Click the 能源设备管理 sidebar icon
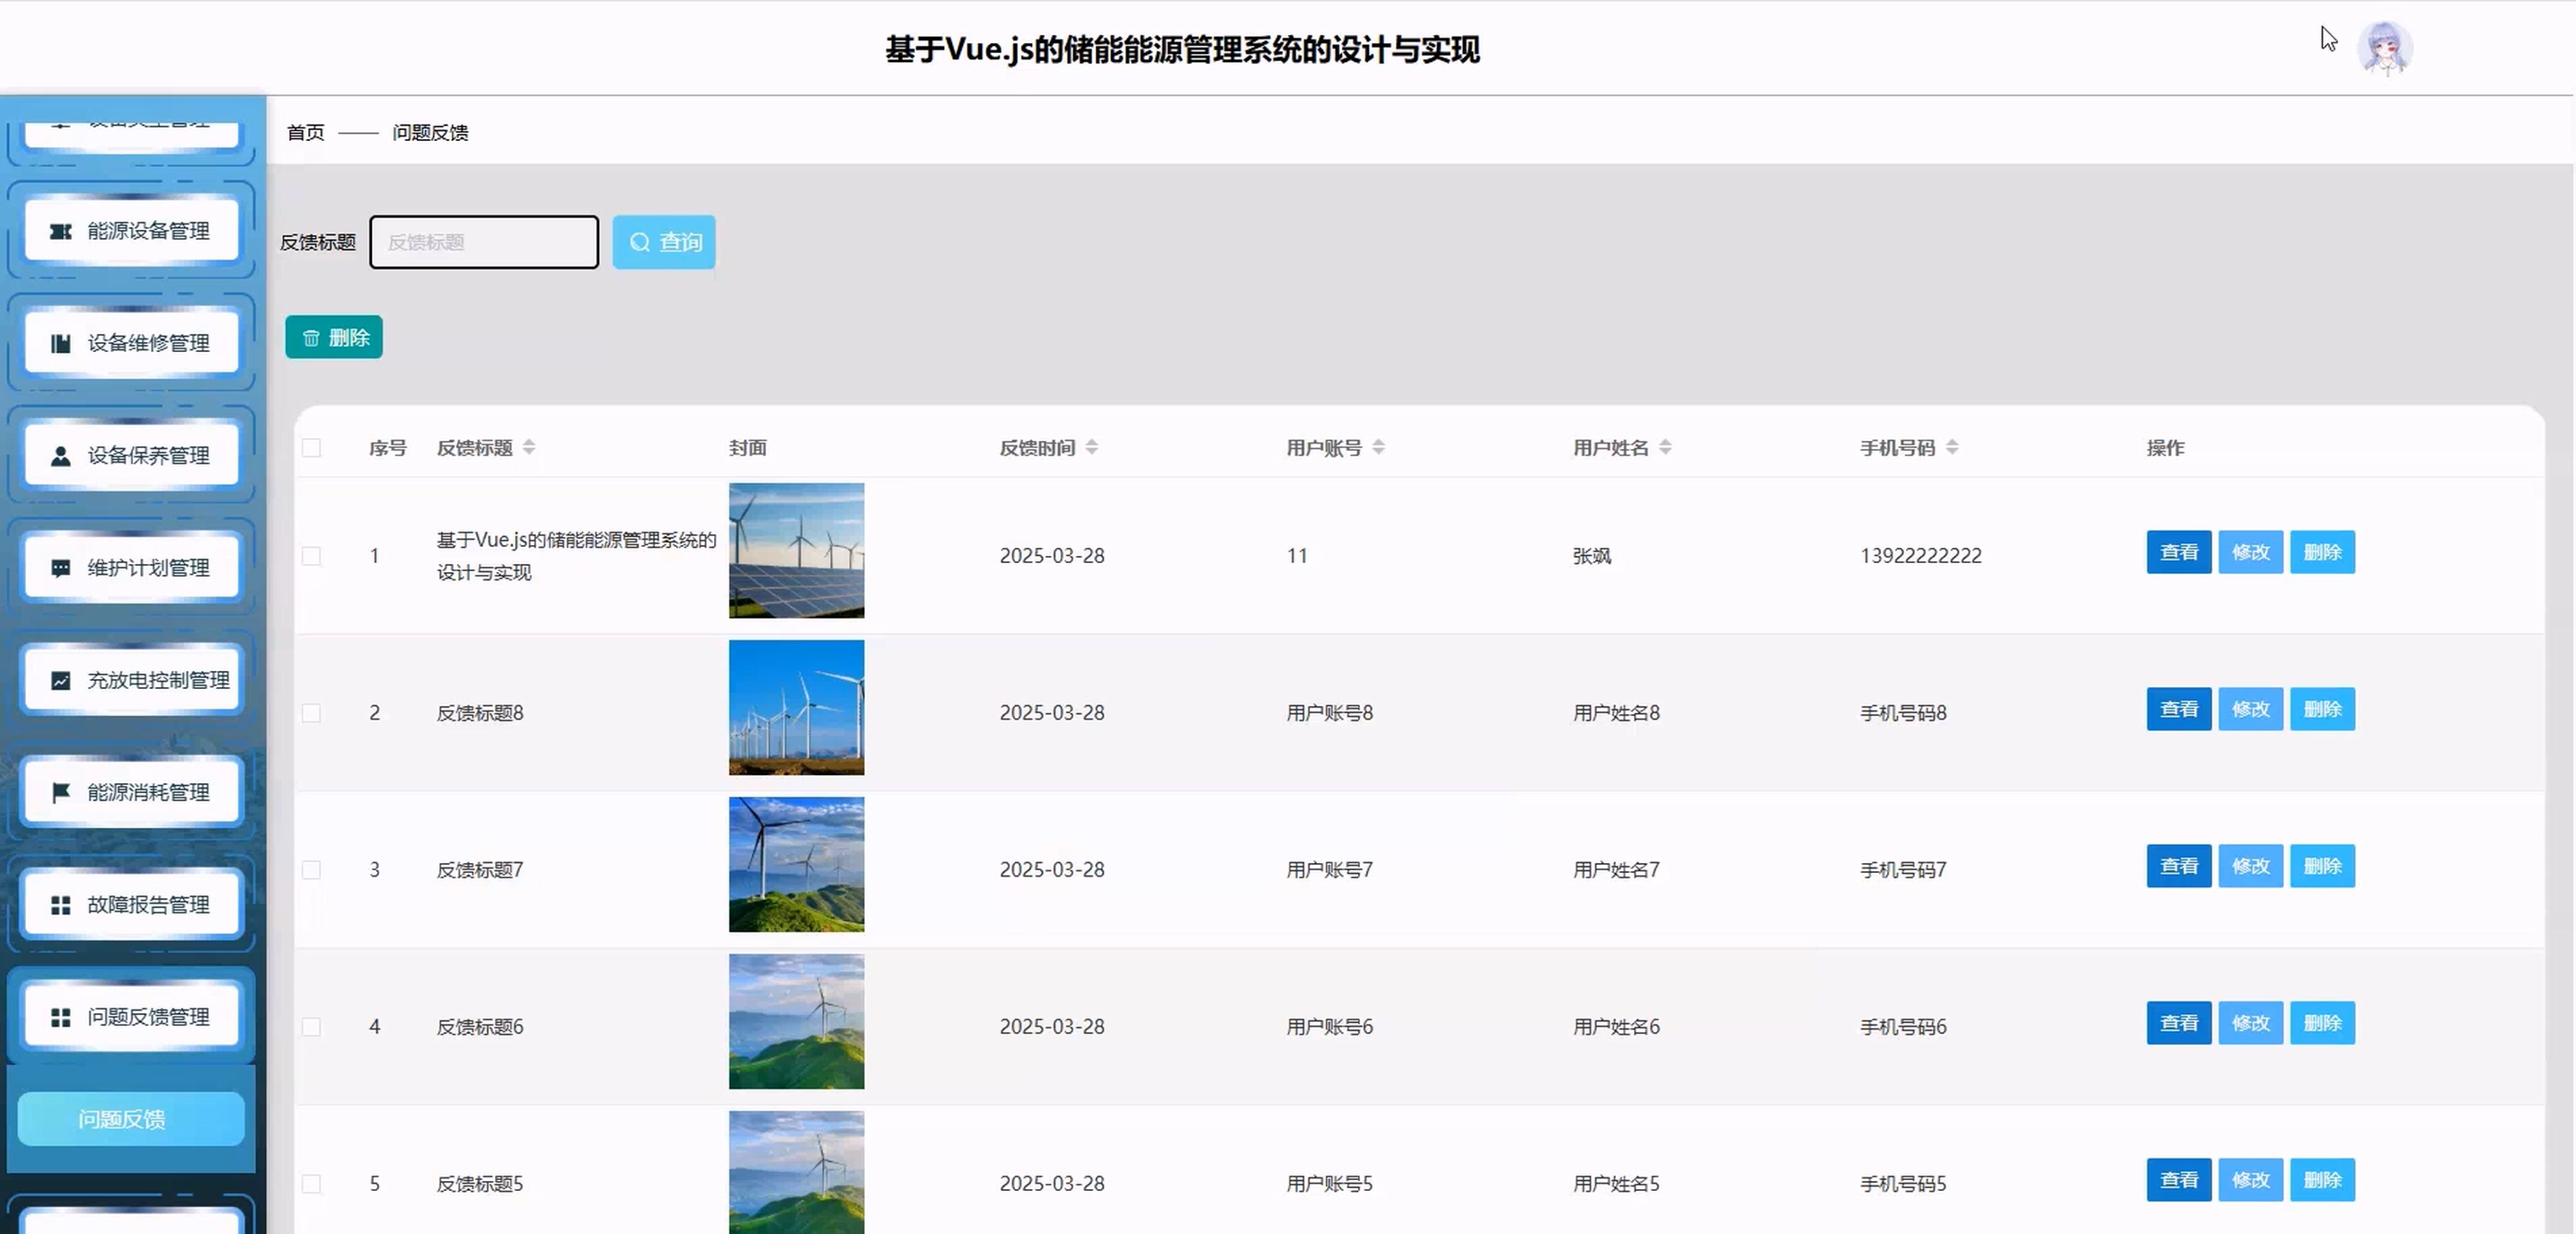 pos(61,231)
